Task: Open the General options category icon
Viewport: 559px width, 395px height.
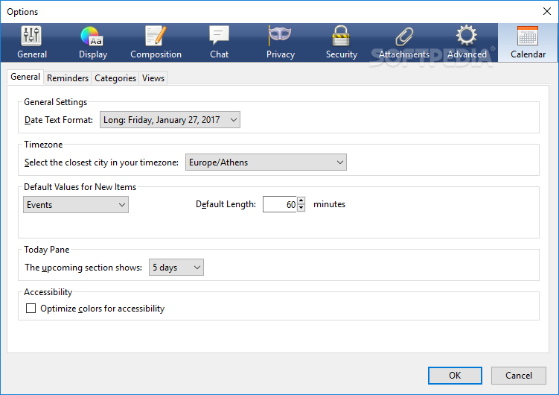Action: 32,42
